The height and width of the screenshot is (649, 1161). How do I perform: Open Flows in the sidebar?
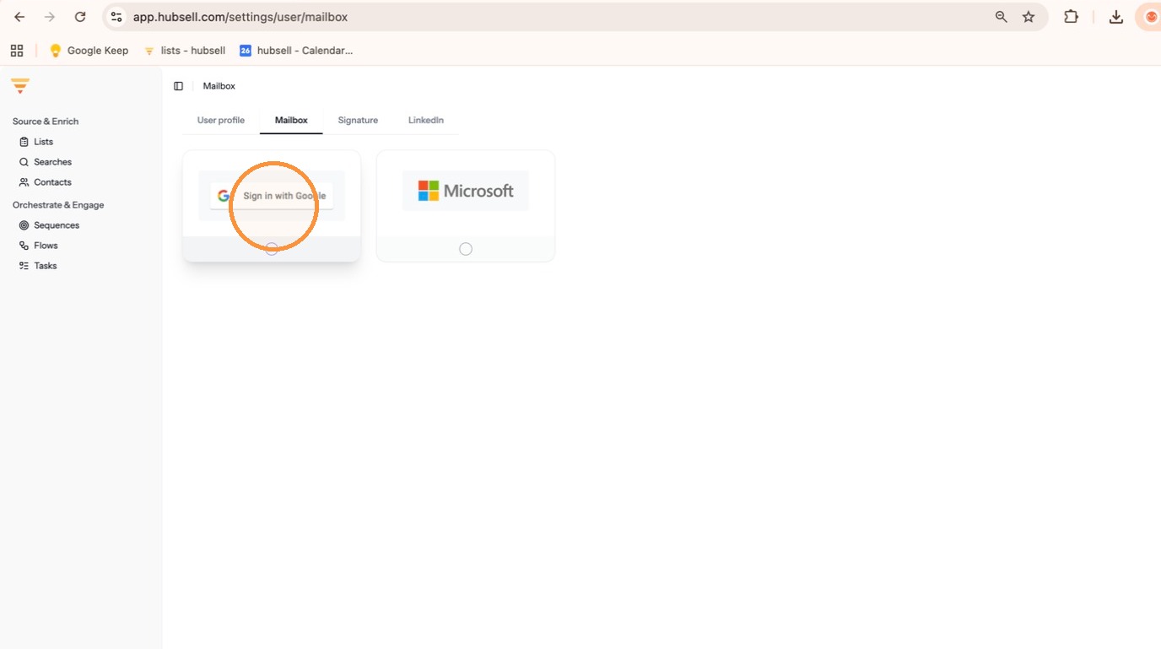tap(39, 246)
